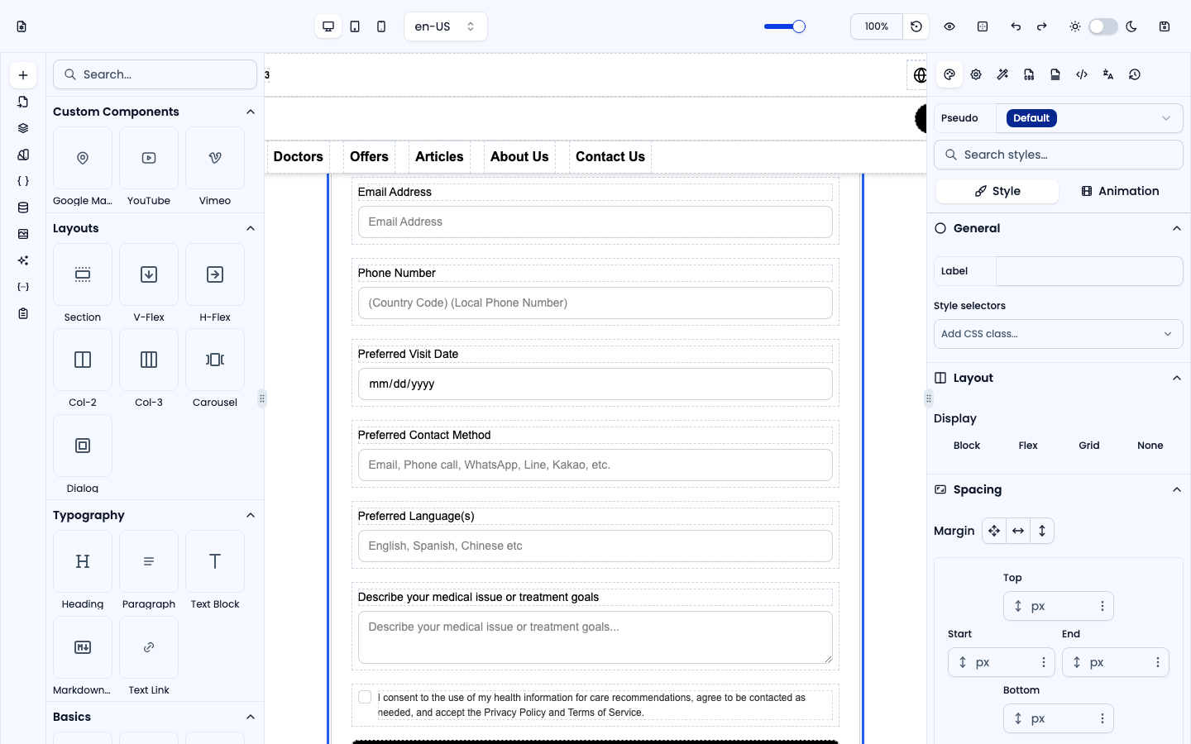Click the Email Address input field

[595, 222]
